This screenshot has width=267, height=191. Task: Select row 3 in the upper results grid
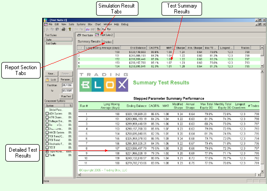point(169,59)
